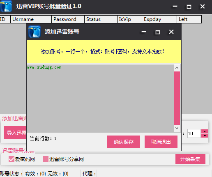Click the www.sudugg.com text line
212x177 pixels.
(x=44, y=67)
